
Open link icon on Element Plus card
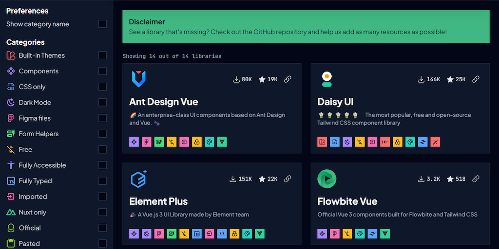pos(288,179)
